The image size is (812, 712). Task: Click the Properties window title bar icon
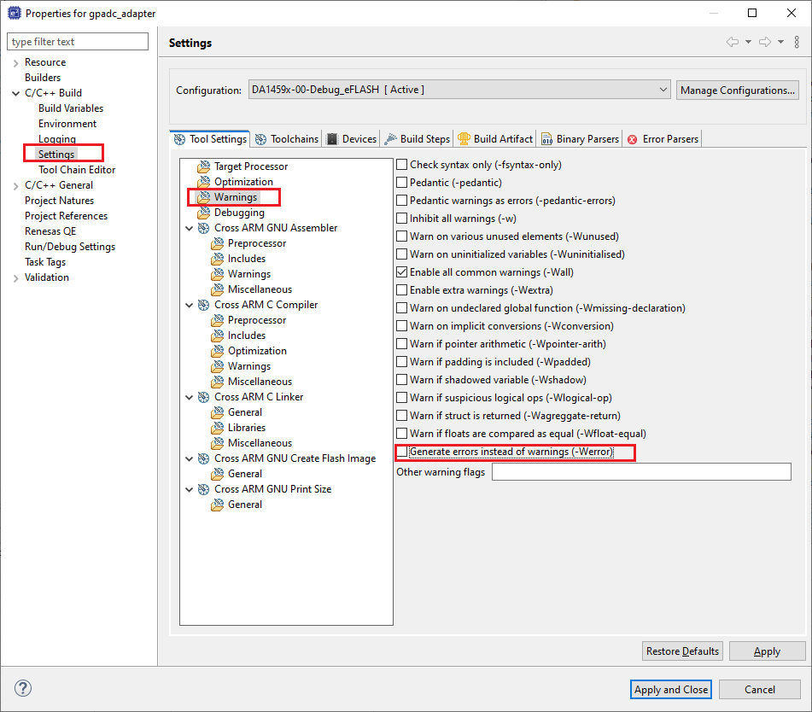[x=14, y=13]
